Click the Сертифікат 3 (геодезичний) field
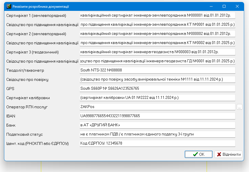 tap(157, 52)
